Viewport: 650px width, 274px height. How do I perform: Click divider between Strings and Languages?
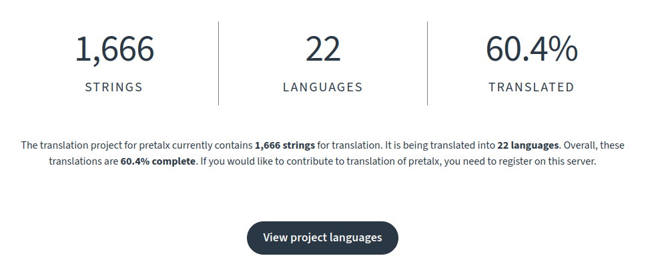(x=218, y=63)
